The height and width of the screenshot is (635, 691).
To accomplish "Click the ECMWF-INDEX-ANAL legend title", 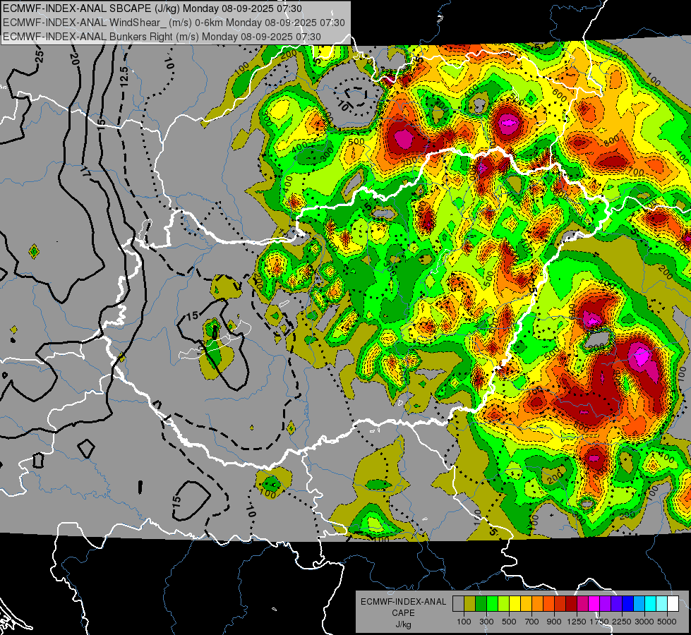I will point(403,602).
